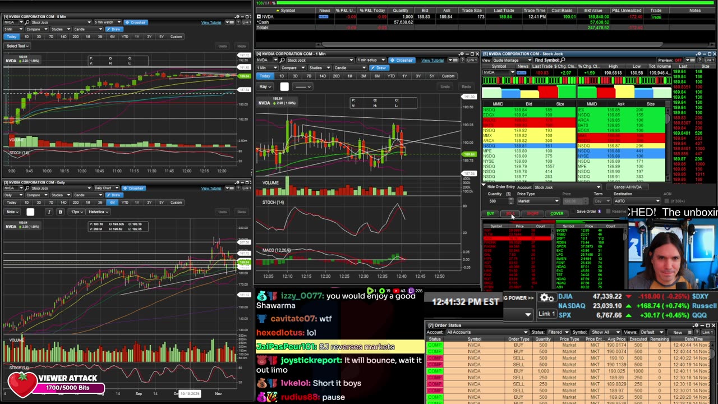
Task: Open Ray drawing tool dropdown
Action: (265, 86)
